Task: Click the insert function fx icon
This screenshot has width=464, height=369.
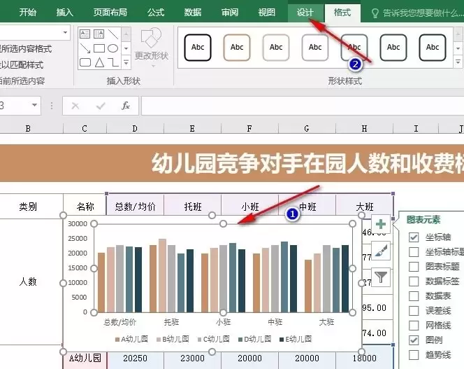Action: point(126,106)
